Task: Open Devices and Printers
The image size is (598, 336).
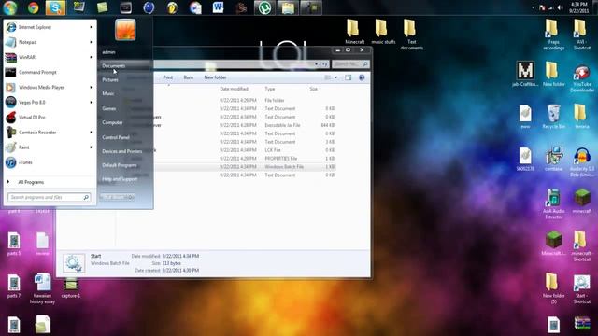Action: (x=122, y=151)
